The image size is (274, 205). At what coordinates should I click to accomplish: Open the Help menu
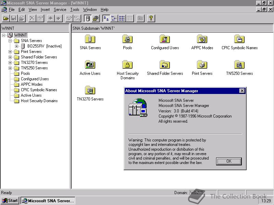[104, 10]
